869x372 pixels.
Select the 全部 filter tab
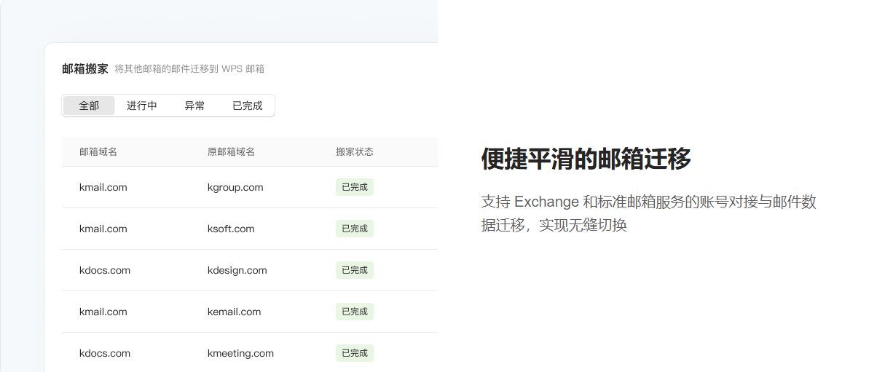pyautogui.click(x=89, y=106)
